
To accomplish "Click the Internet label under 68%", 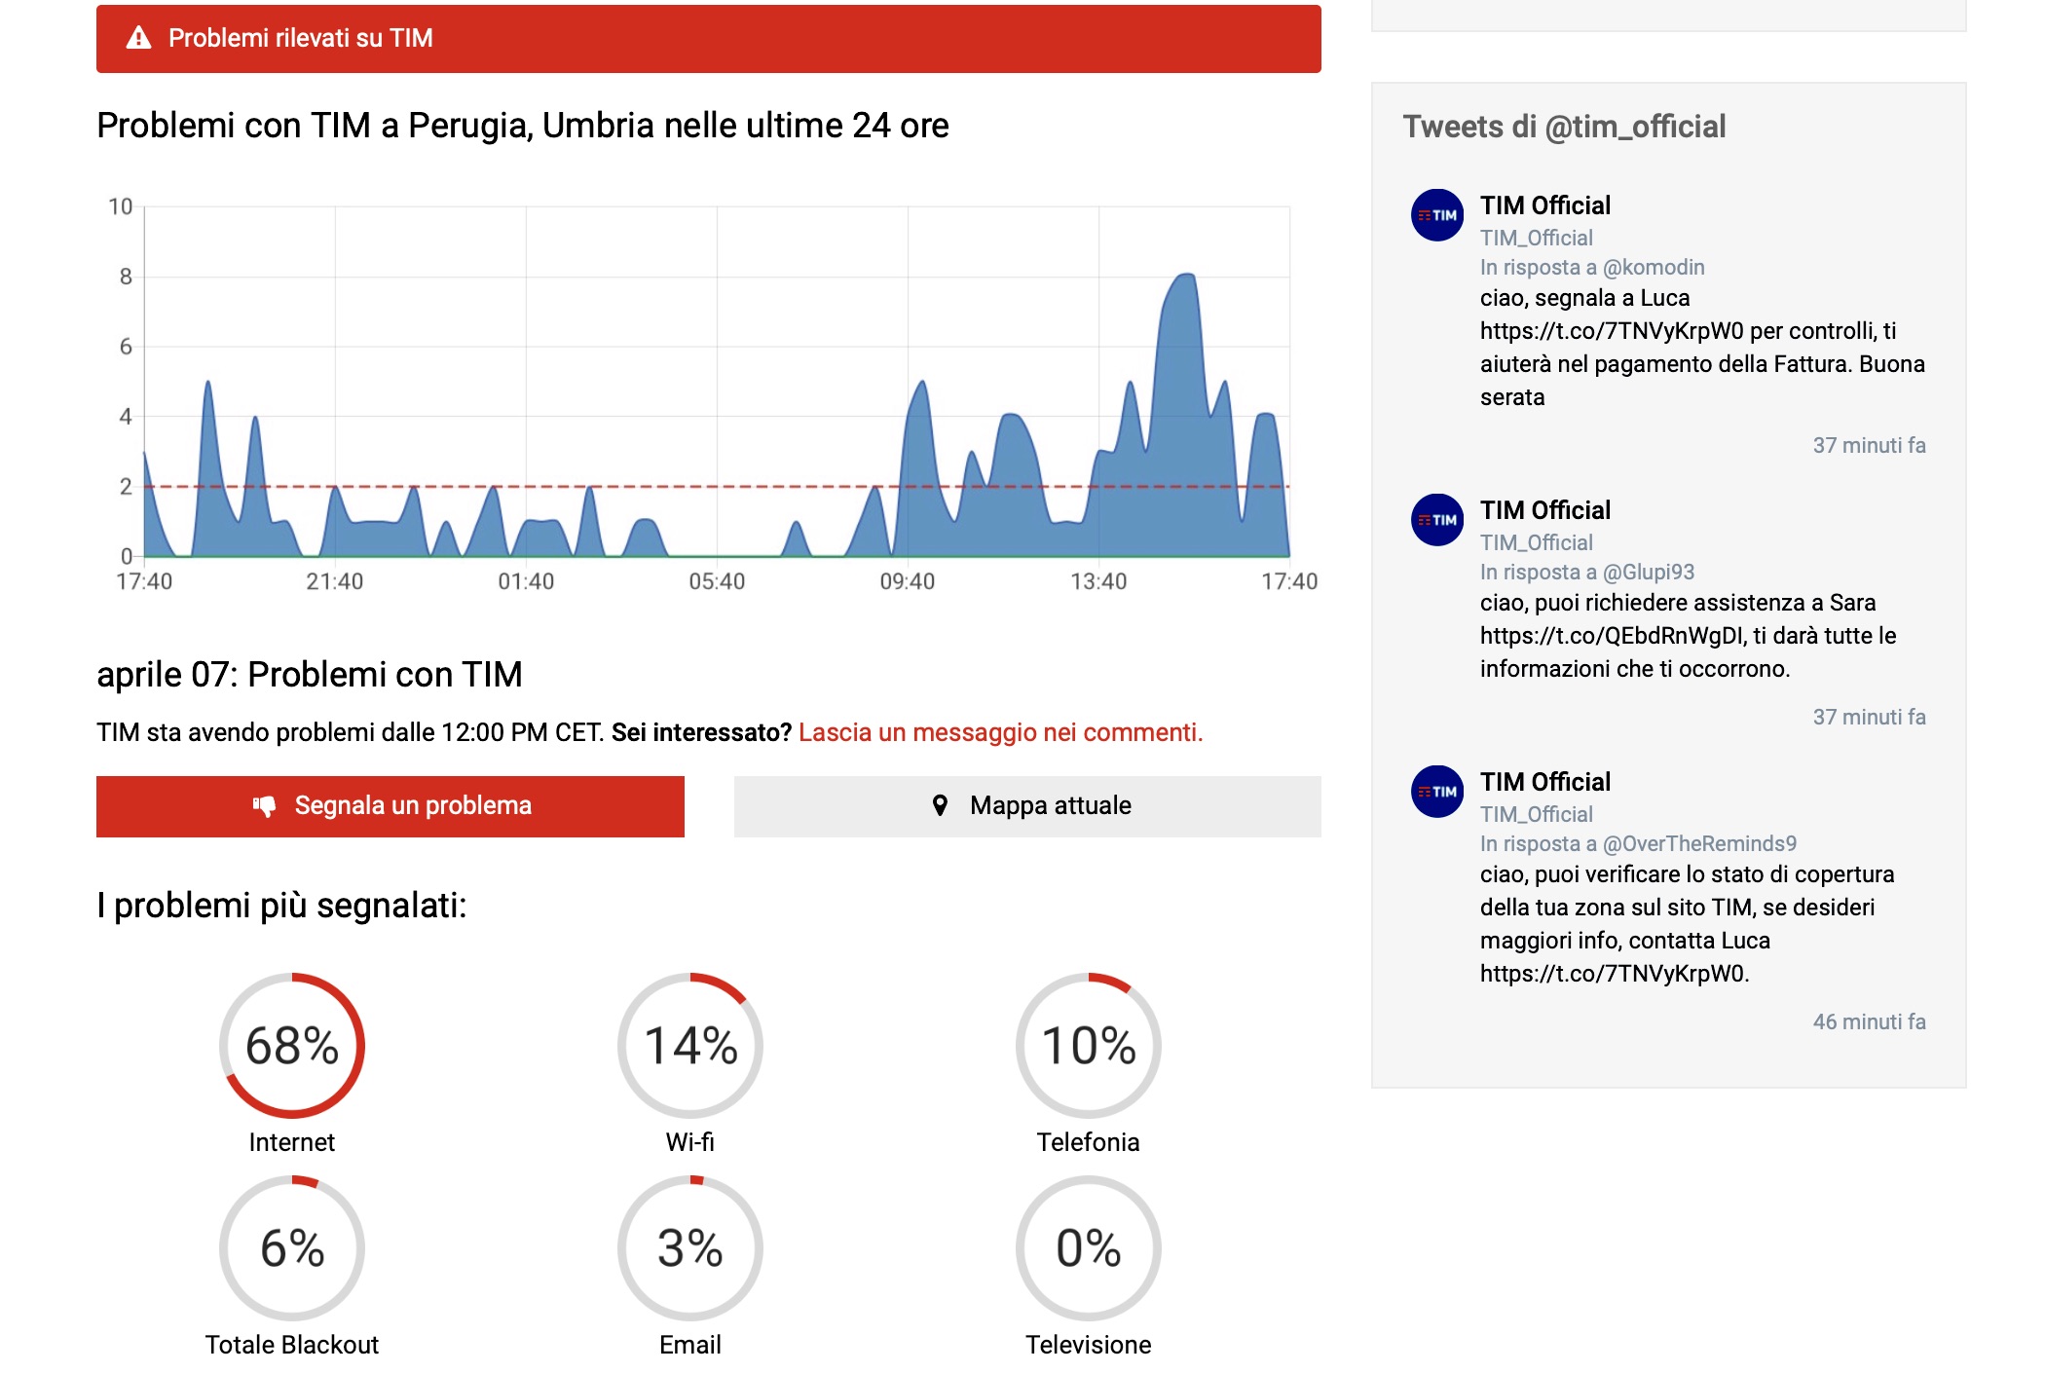I will pyautogui.click(x=291, y=1142).
